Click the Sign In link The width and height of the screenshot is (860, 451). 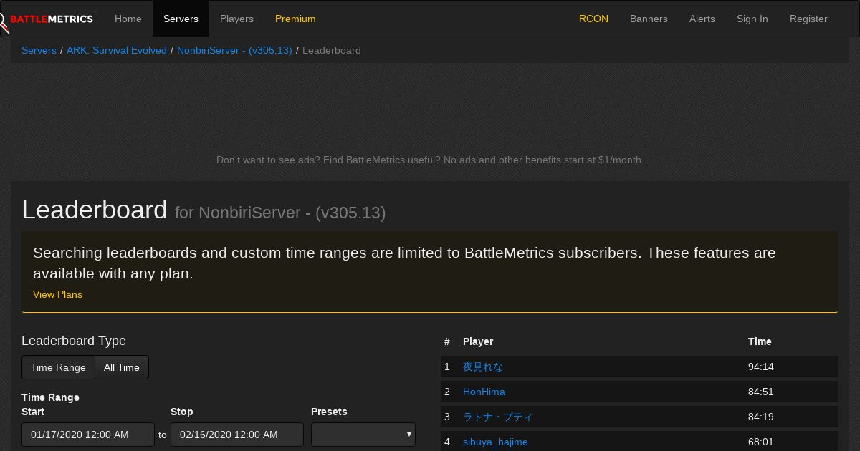pos(752,19)
